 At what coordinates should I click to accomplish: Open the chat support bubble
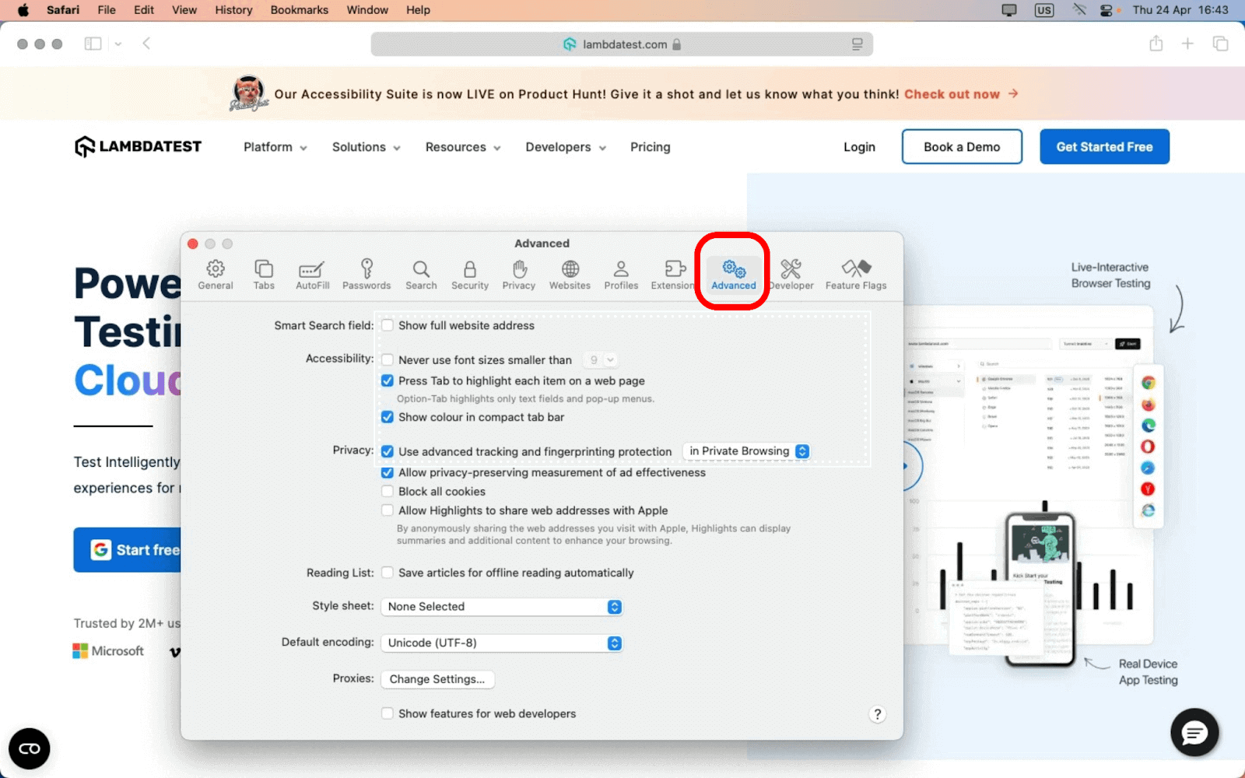click(1194, 732)
